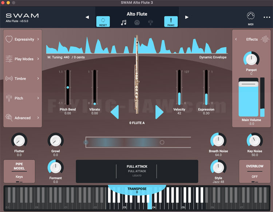
Task: Expand the Advanced panel chevron
Action: coord(38,118)
